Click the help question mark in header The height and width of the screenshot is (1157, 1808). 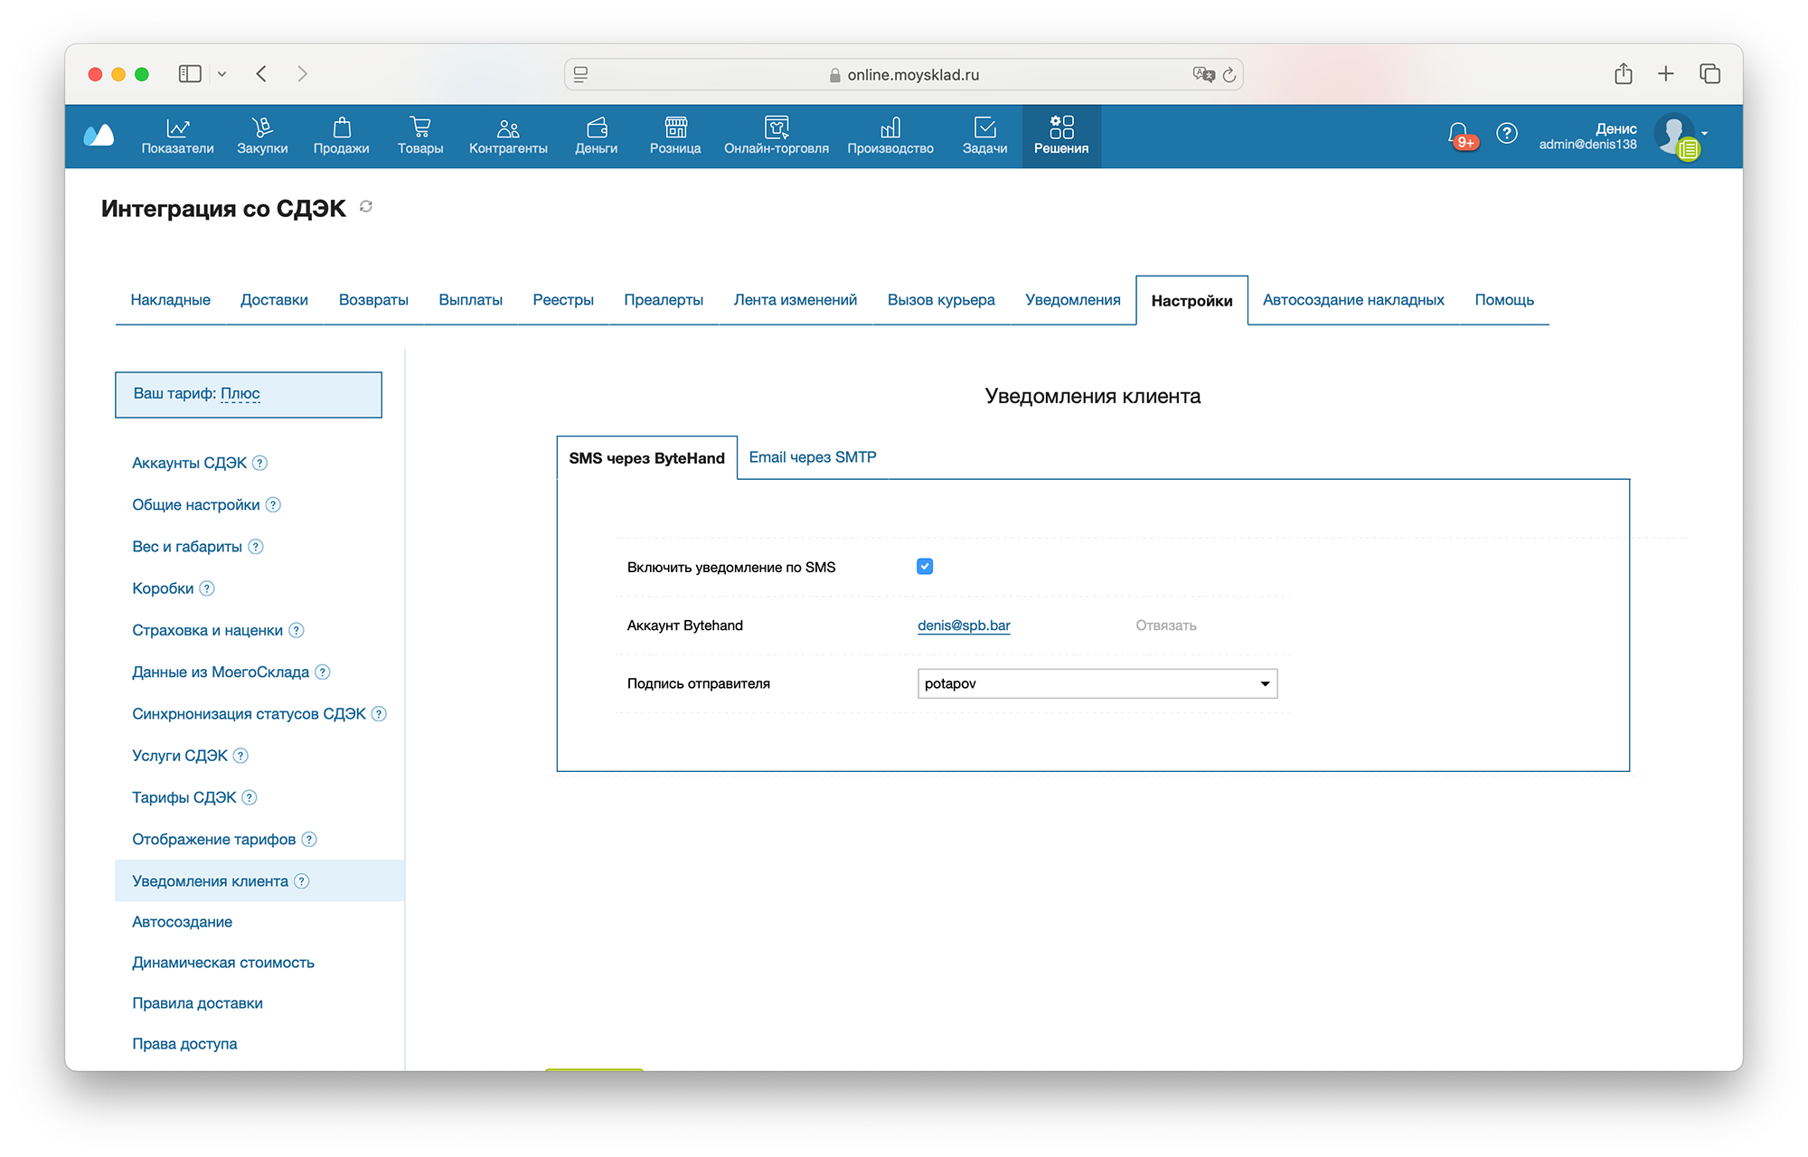pyautogui.click(x=1506, y=134)
